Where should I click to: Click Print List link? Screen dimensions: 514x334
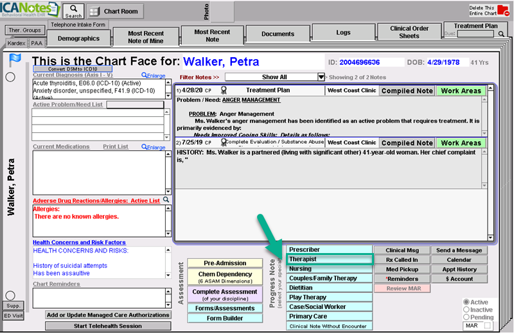[116, 146]
